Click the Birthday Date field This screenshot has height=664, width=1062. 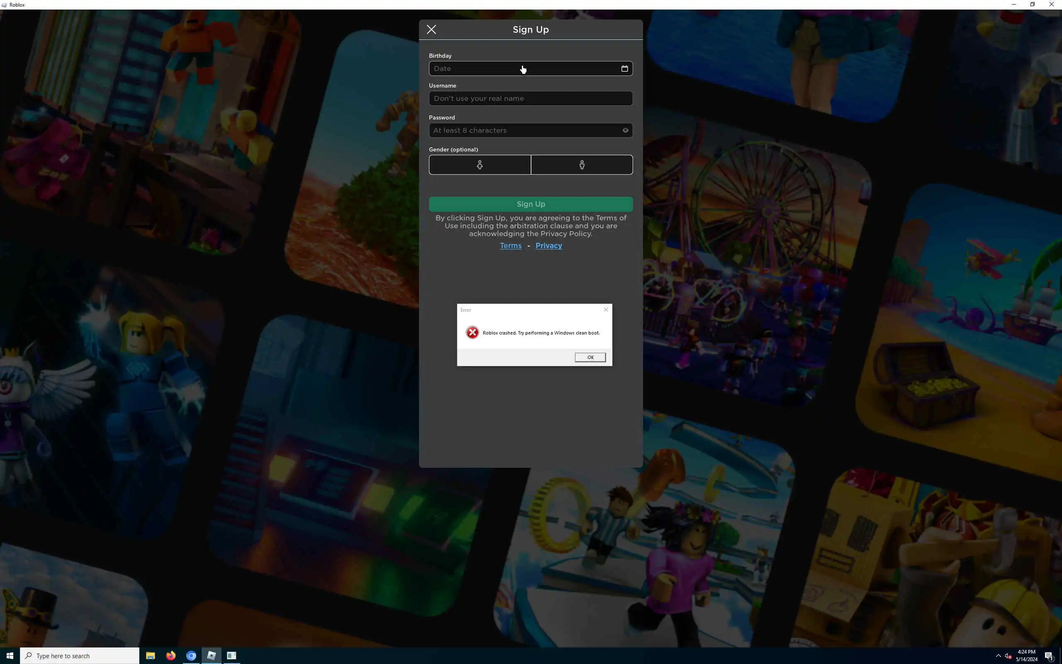(x=522, y=68)
